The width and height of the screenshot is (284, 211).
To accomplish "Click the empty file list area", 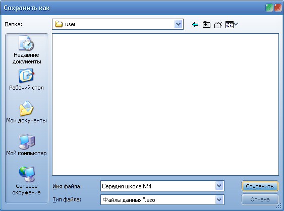I will point(165,104).
